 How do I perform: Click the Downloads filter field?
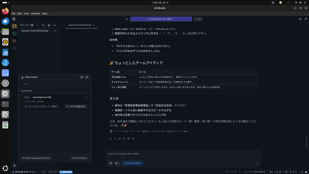point(55,84)
